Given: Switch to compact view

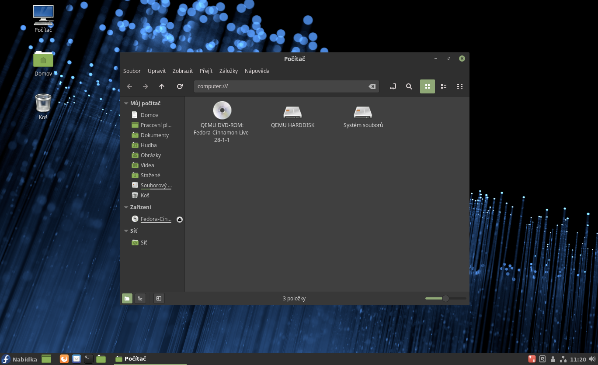Looking at the screenshot, I should [x=460, y=86].
